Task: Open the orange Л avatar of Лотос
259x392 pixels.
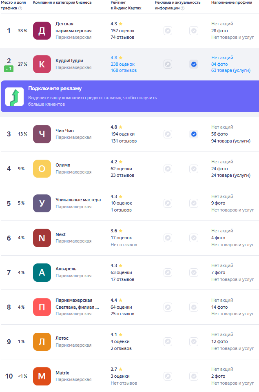Action: (x=42, y=342)
